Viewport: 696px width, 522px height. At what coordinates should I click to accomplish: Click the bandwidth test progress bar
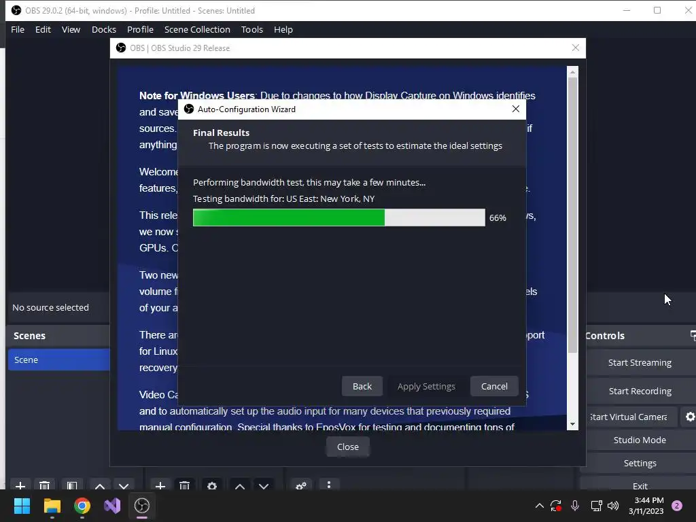339,217
